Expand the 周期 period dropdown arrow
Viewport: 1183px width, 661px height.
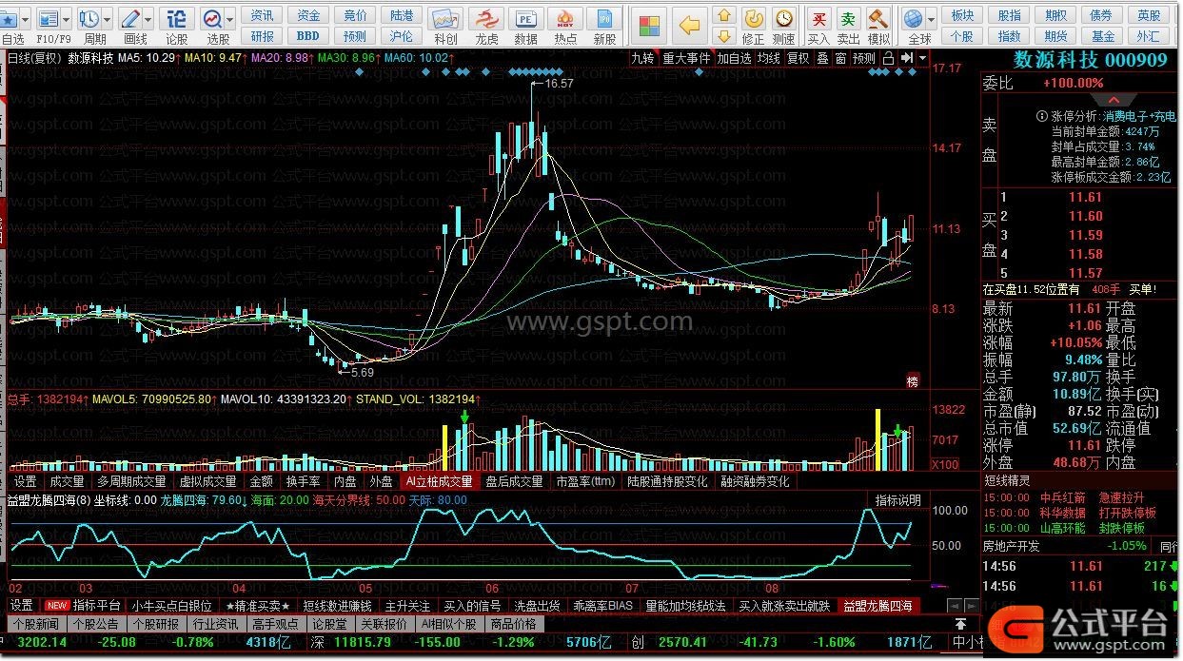pyautogui.click(x=107, y=19)
